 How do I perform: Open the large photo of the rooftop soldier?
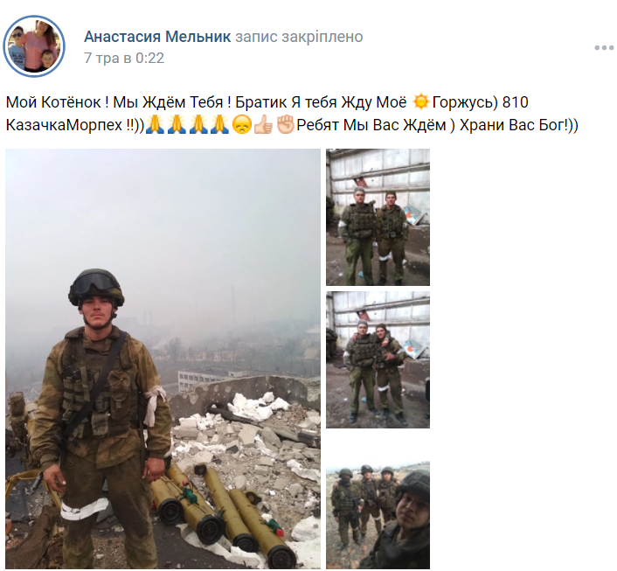pos(163,359)
